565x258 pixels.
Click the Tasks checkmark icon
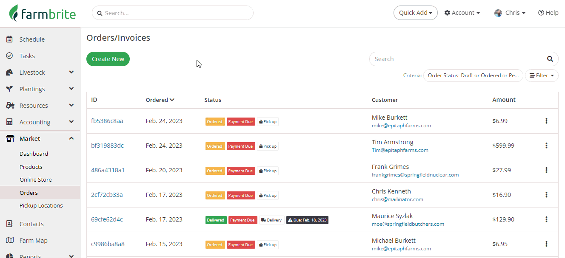pyautogui.click(x=9, y=56)
